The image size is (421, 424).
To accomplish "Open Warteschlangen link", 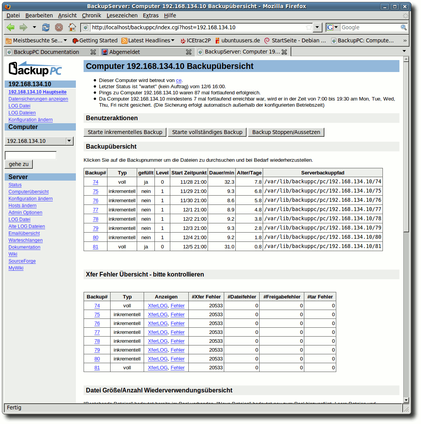I will coord(25,240).
